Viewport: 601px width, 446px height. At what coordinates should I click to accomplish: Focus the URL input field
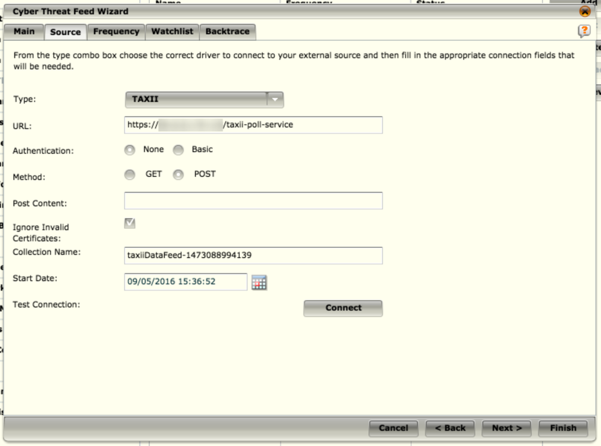pos(253,125)
